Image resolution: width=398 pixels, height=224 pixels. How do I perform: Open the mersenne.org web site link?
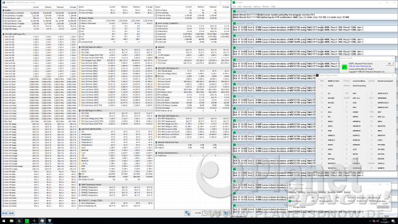click(x=359, y=66)
